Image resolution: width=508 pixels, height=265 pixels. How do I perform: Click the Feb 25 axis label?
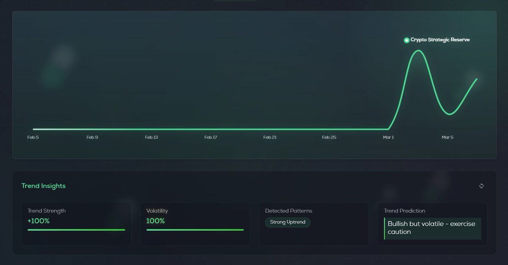pos(329,138)
